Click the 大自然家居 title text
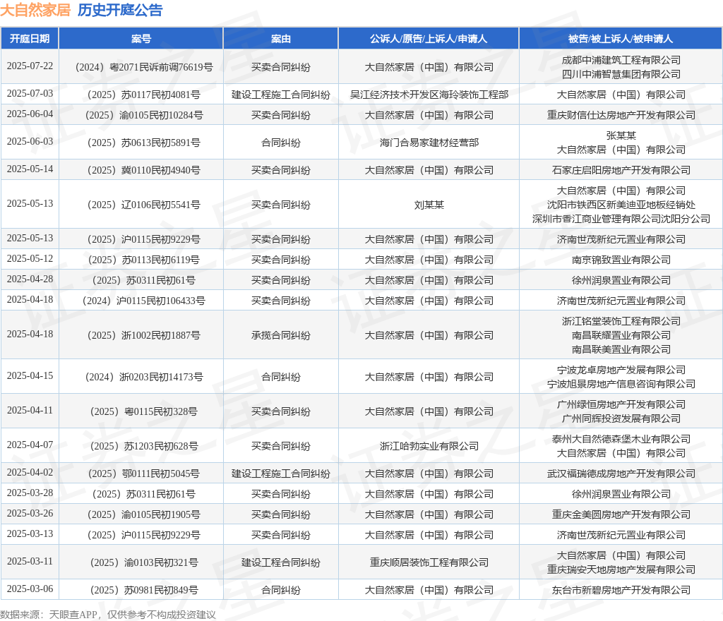 point(35,10)
